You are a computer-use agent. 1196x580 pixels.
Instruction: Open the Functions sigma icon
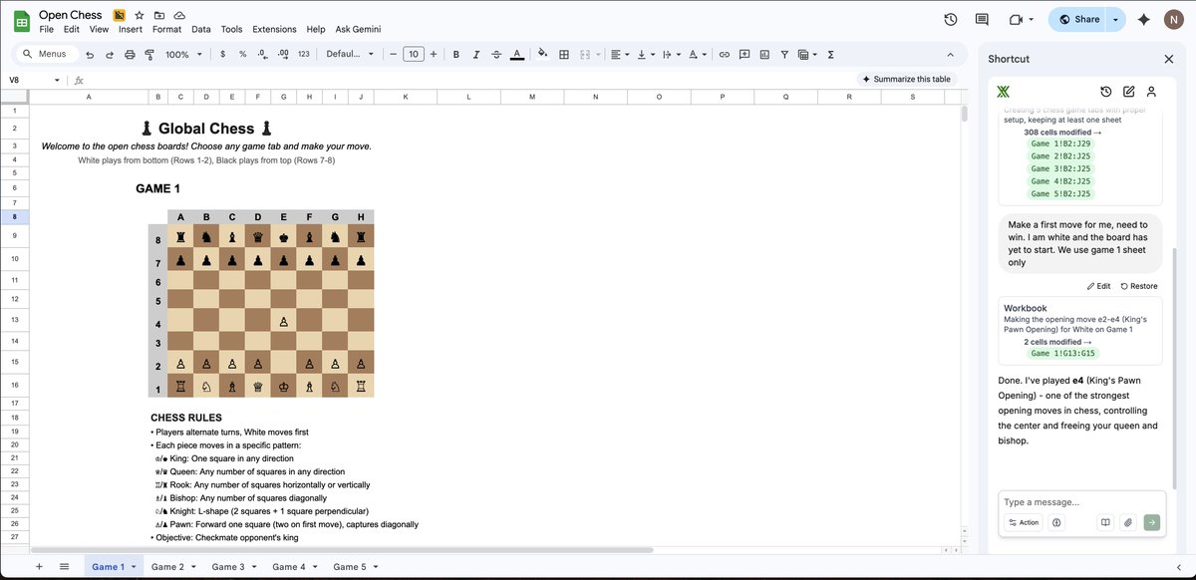tap(829, 54)
